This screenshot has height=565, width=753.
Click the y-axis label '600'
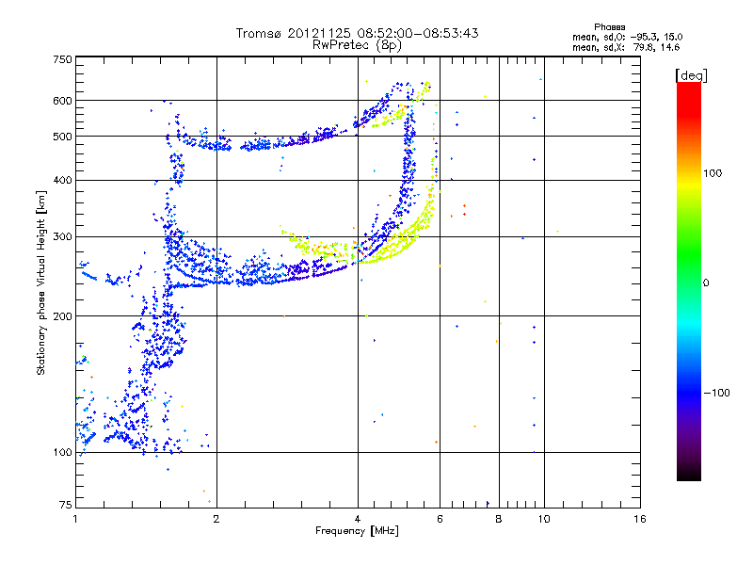(62, 101)
